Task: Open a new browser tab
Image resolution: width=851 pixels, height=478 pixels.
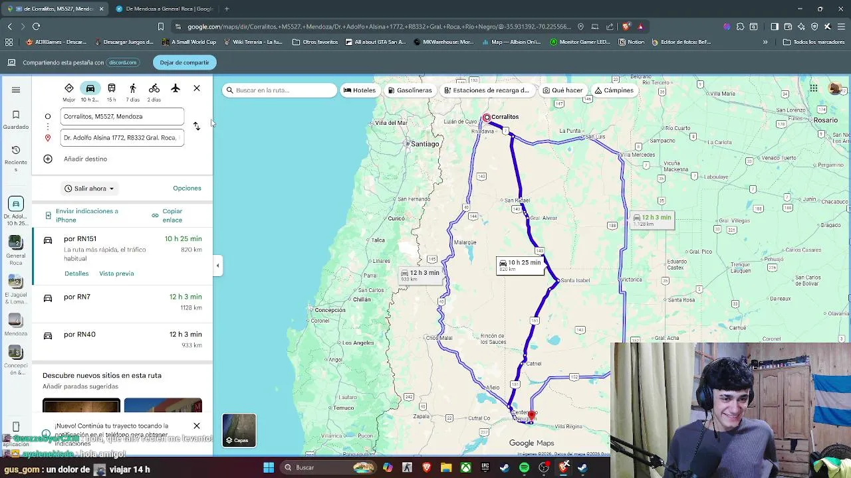Action: tap(227, 9)
